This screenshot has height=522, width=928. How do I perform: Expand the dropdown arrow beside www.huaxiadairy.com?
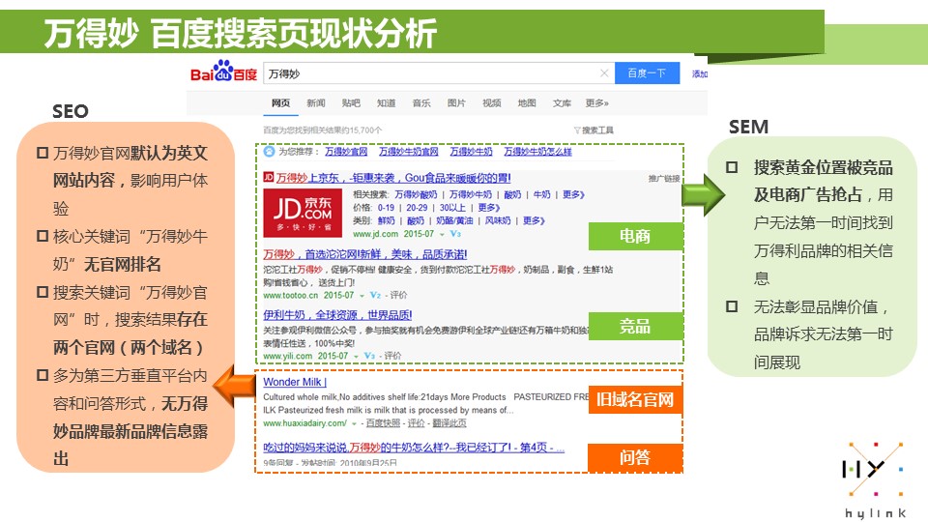point(354,423)
